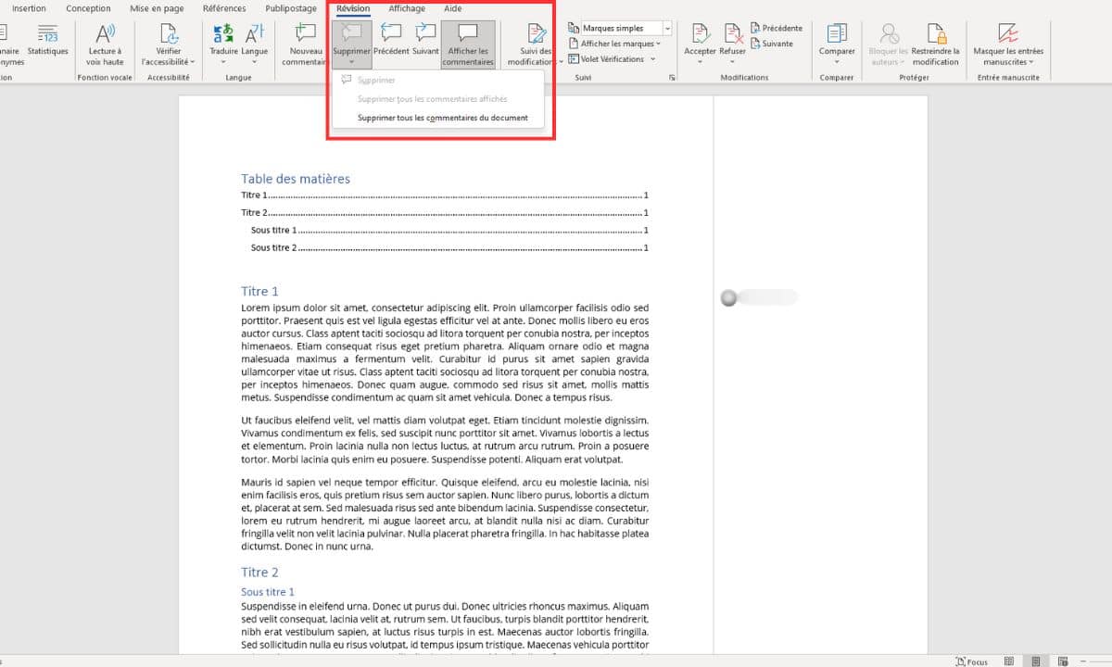Click Masquer les entrées manuscrites icon
This screenshot has height=667, width=1112.
click(x=1008, y=34)
